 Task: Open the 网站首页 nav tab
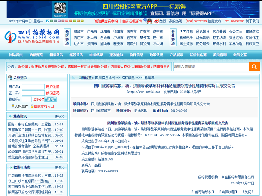(16, 55)
